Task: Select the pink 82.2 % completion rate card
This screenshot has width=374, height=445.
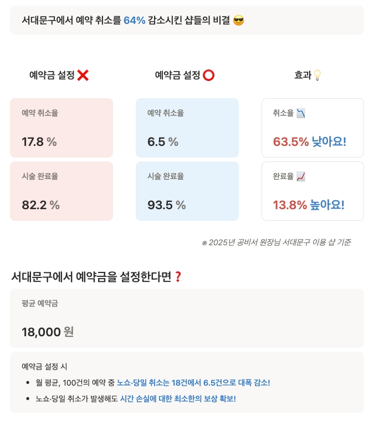Action: (x=62, y=191)
